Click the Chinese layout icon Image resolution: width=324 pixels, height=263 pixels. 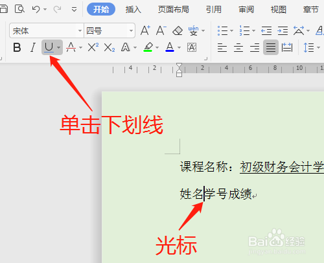pos(299,30)
